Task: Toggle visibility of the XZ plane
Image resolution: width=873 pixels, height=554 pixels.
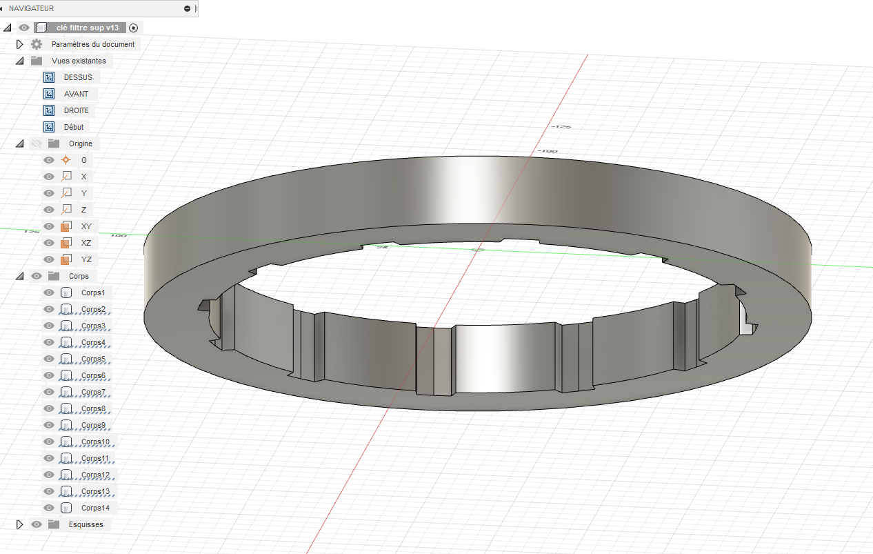Action: tap(49, 243)
